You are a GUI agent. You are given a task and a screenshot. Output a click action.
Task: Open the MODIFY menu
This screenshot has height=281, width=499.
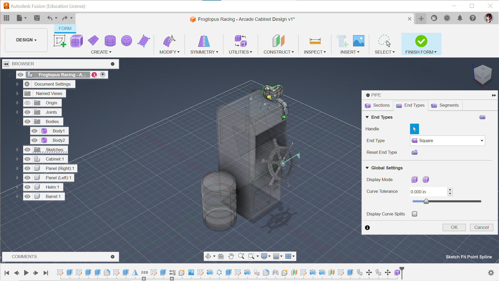[x=169, y=52]
